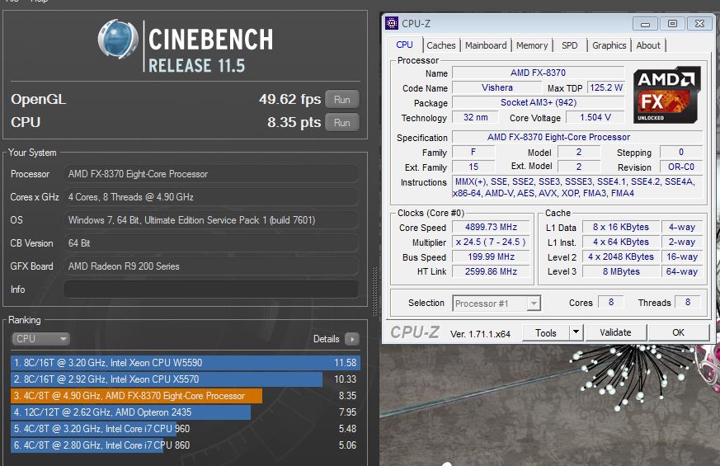The height and width of the screenshot is (466, 720).
Task: Select the CPU tab in CPU-Z
Action: (x=404, y=45)
